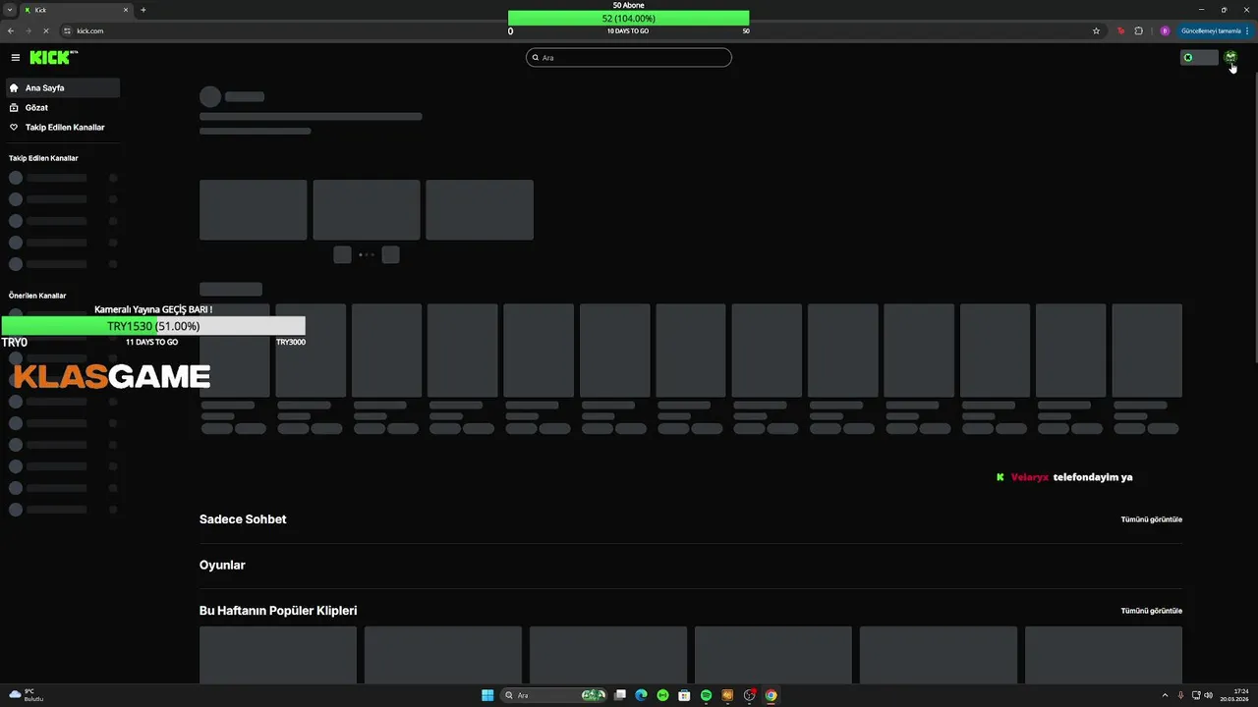Open Microsoft Store from the taskbar
This screenshot has width=1258, height=707.
pyautogui.click(x=684, y=695)
